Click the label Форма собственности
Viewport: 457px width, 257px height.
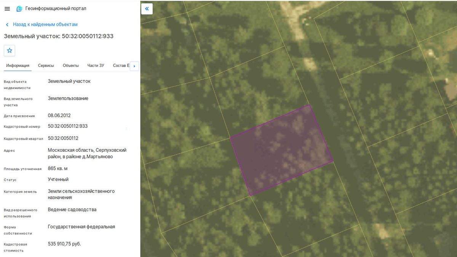point(18,230)
